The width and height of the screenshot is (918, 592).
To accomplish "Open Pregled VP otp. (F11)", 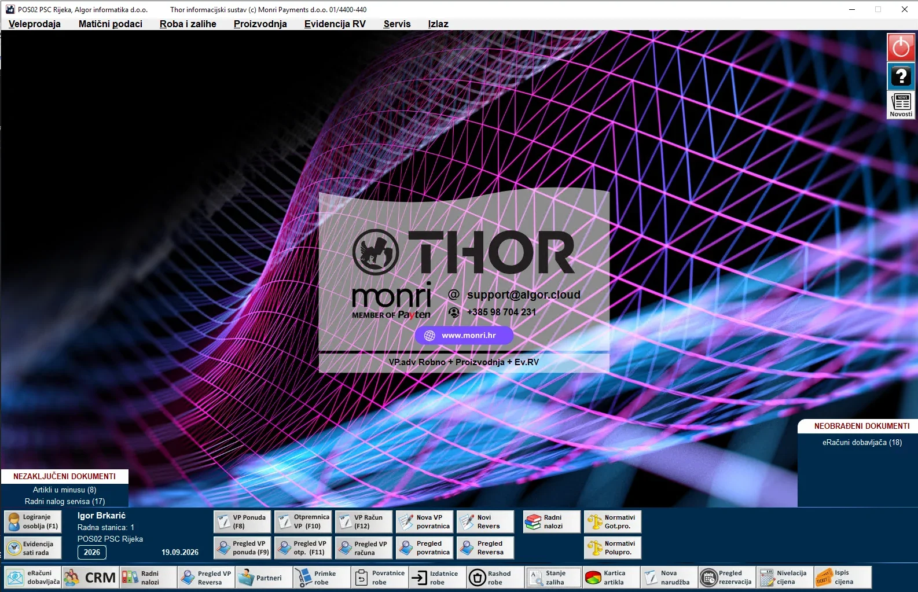I will (x=303, y=547).
